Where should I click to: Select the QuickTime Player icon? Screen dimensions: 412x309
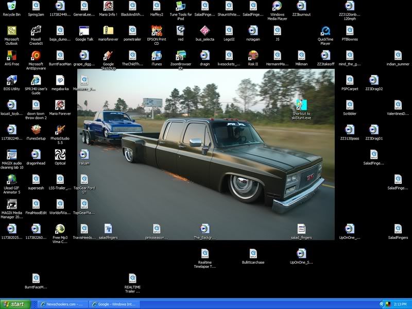[x=325, y=31]
